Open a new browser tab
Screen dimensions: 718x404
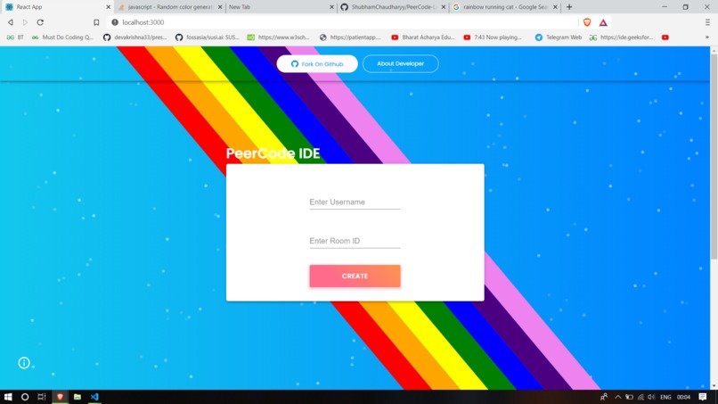click(x=569, y=7)
